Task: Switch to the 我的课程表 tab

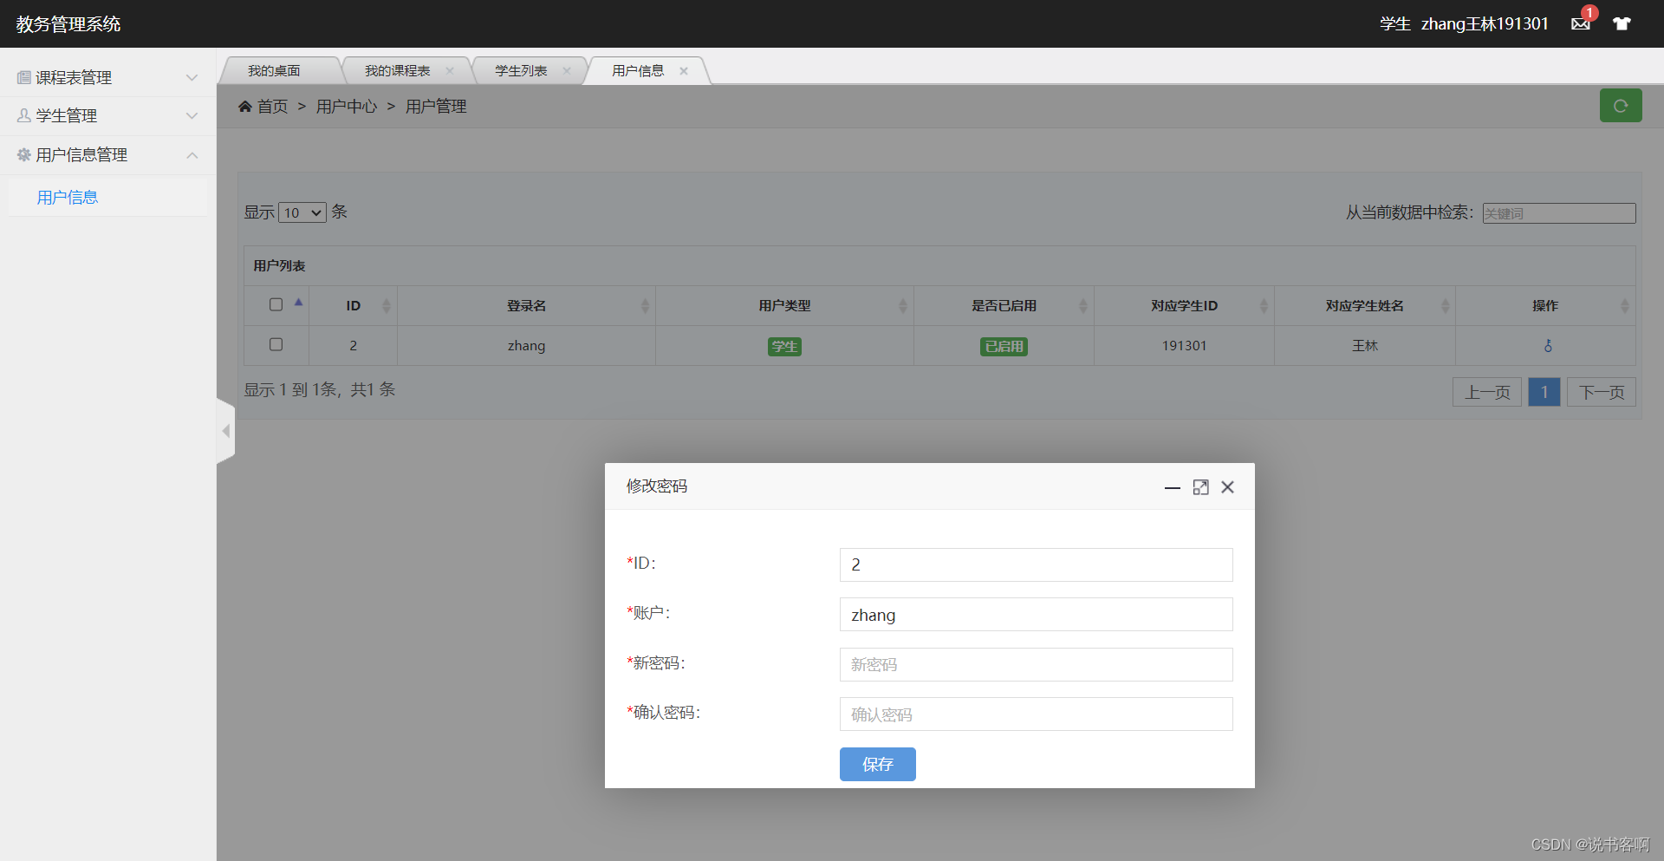Action: coord(397,71)
